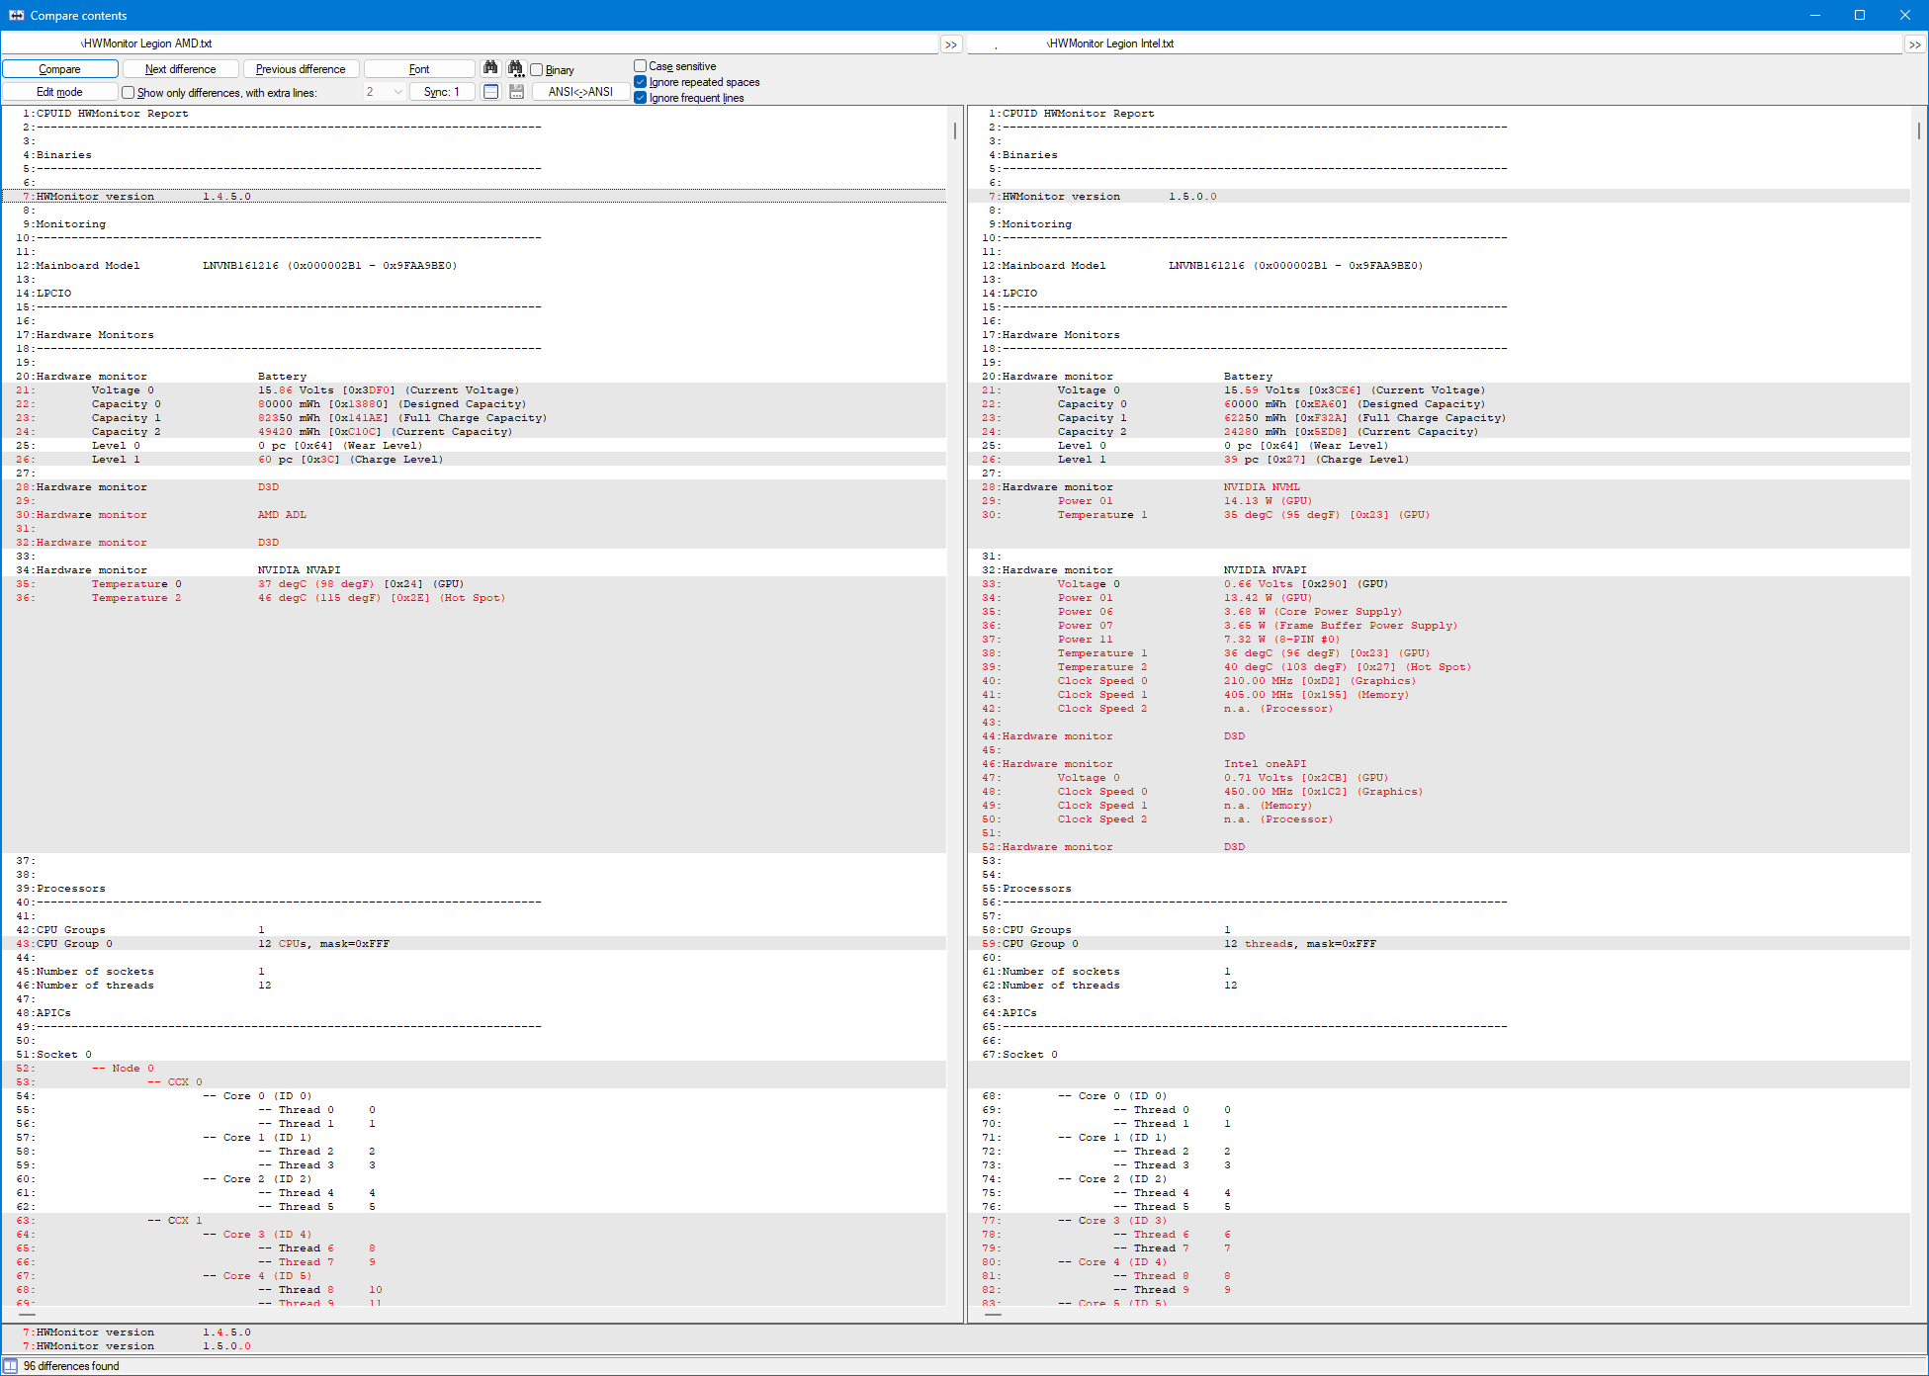The image size is (1929, 1376).
Task: Click left line 39 'Processors' heading
Action: [x=475, y=888]
